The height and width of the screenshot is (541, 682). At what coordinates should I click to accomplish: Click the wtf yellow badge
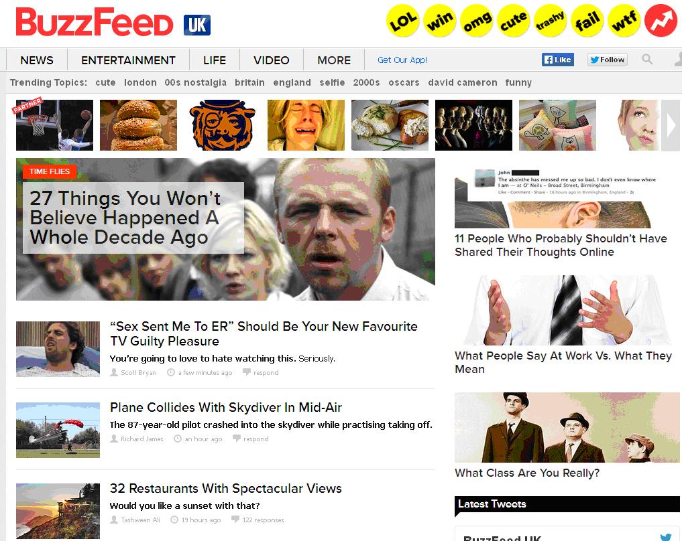pyautogui.click(x=624, y=20)
